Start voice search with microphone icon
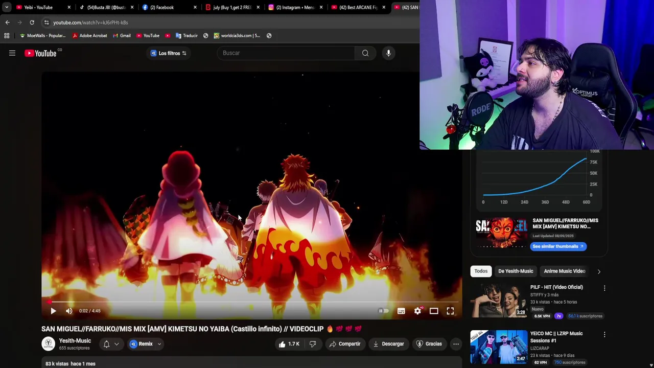The image size is (654, 368). coord(388,53)
